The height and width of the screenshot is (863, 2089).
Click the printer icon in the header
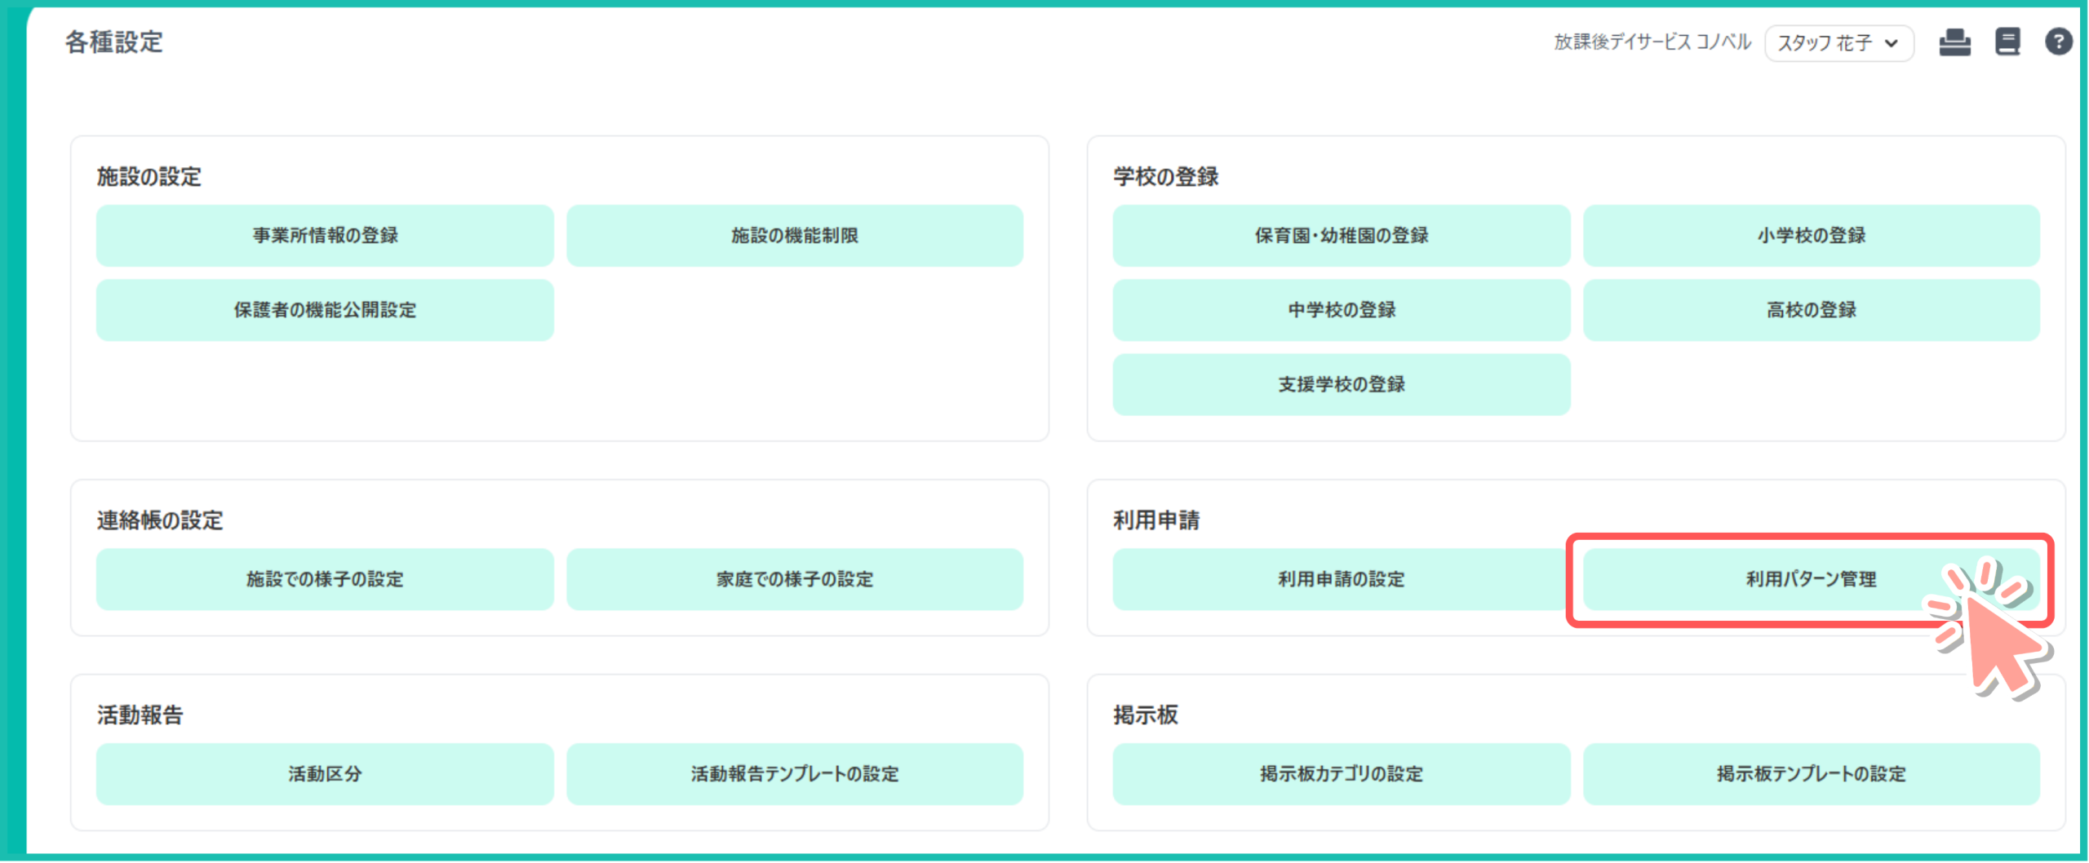[1954, 42]
